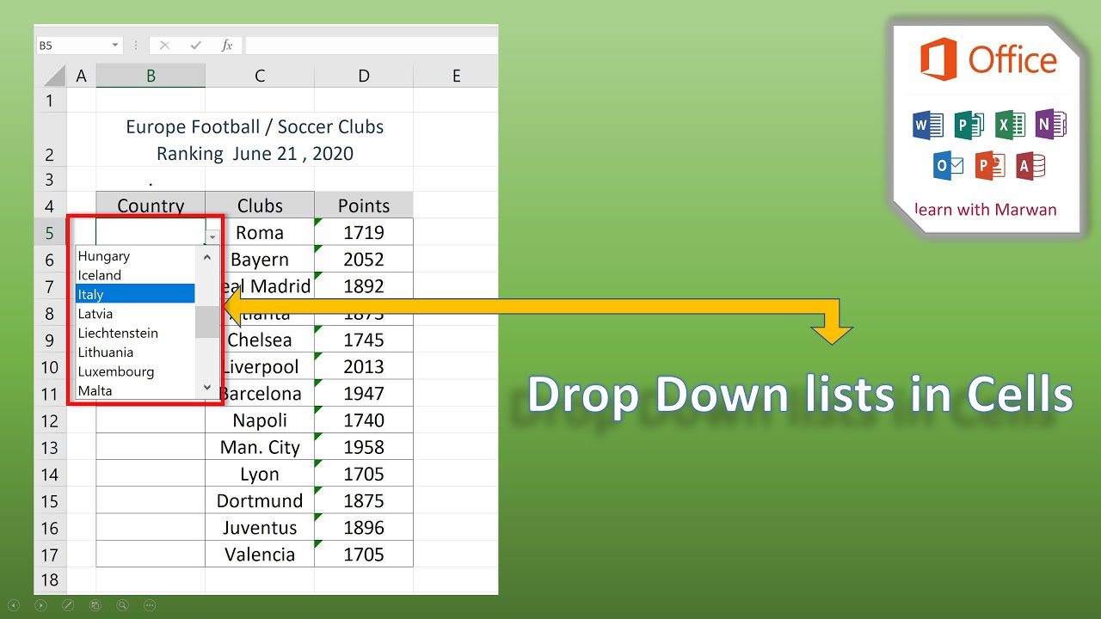This screenshot has width=1101, height=619.
Task: Select the Man. City cell
Action: 260,447
